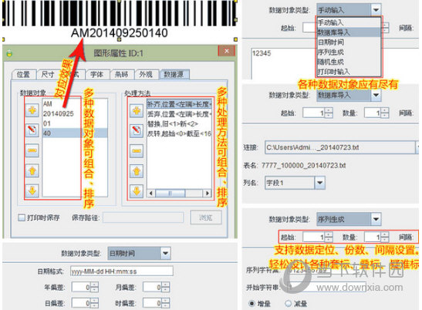Image resolution: width=422 pixels, height=310 pixels.
Task: Switch to the 位置 tab
Action: click(x=23, y=74)
